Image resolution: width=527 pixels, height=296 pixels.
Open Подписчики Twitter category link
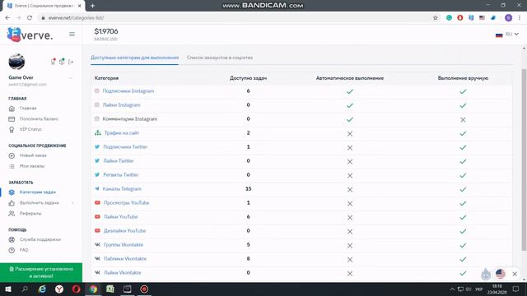(x=125, y=147)
